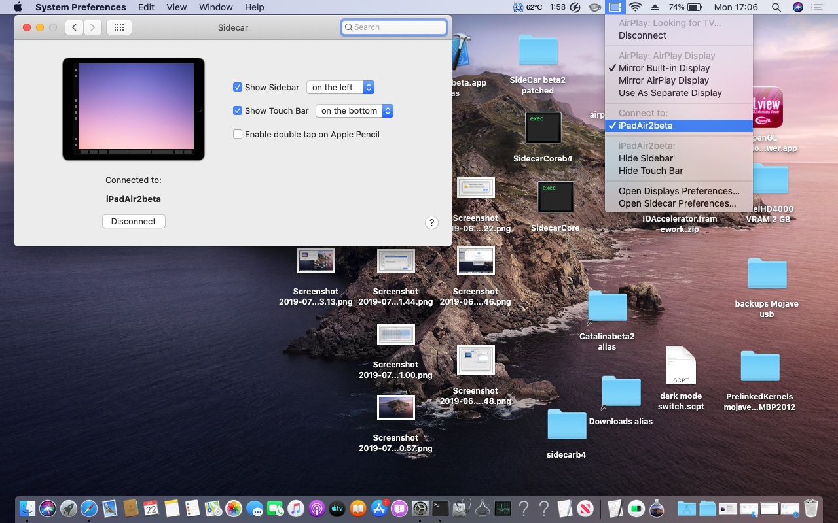Open the Catalinabeta2 alias folder

pos(608,306)
